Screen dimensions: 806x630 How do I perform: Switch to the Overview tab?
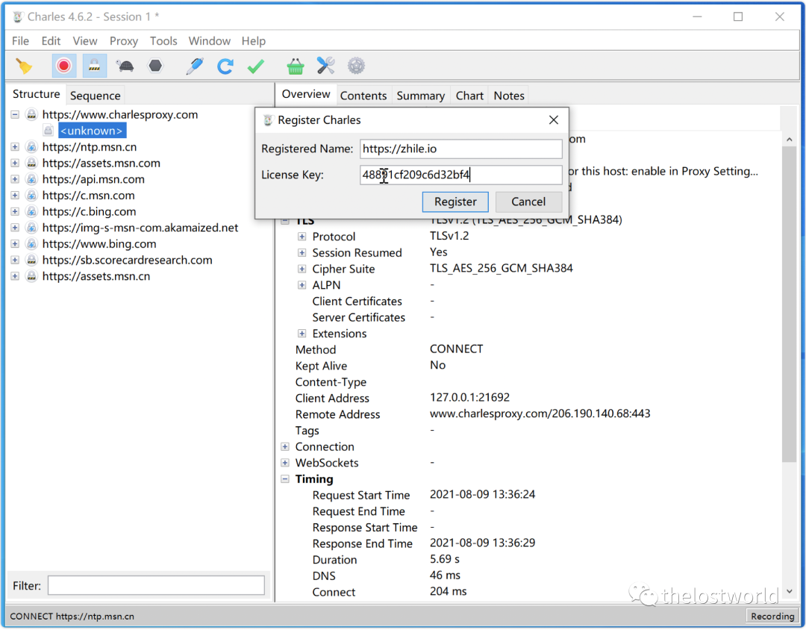point(306,94)
